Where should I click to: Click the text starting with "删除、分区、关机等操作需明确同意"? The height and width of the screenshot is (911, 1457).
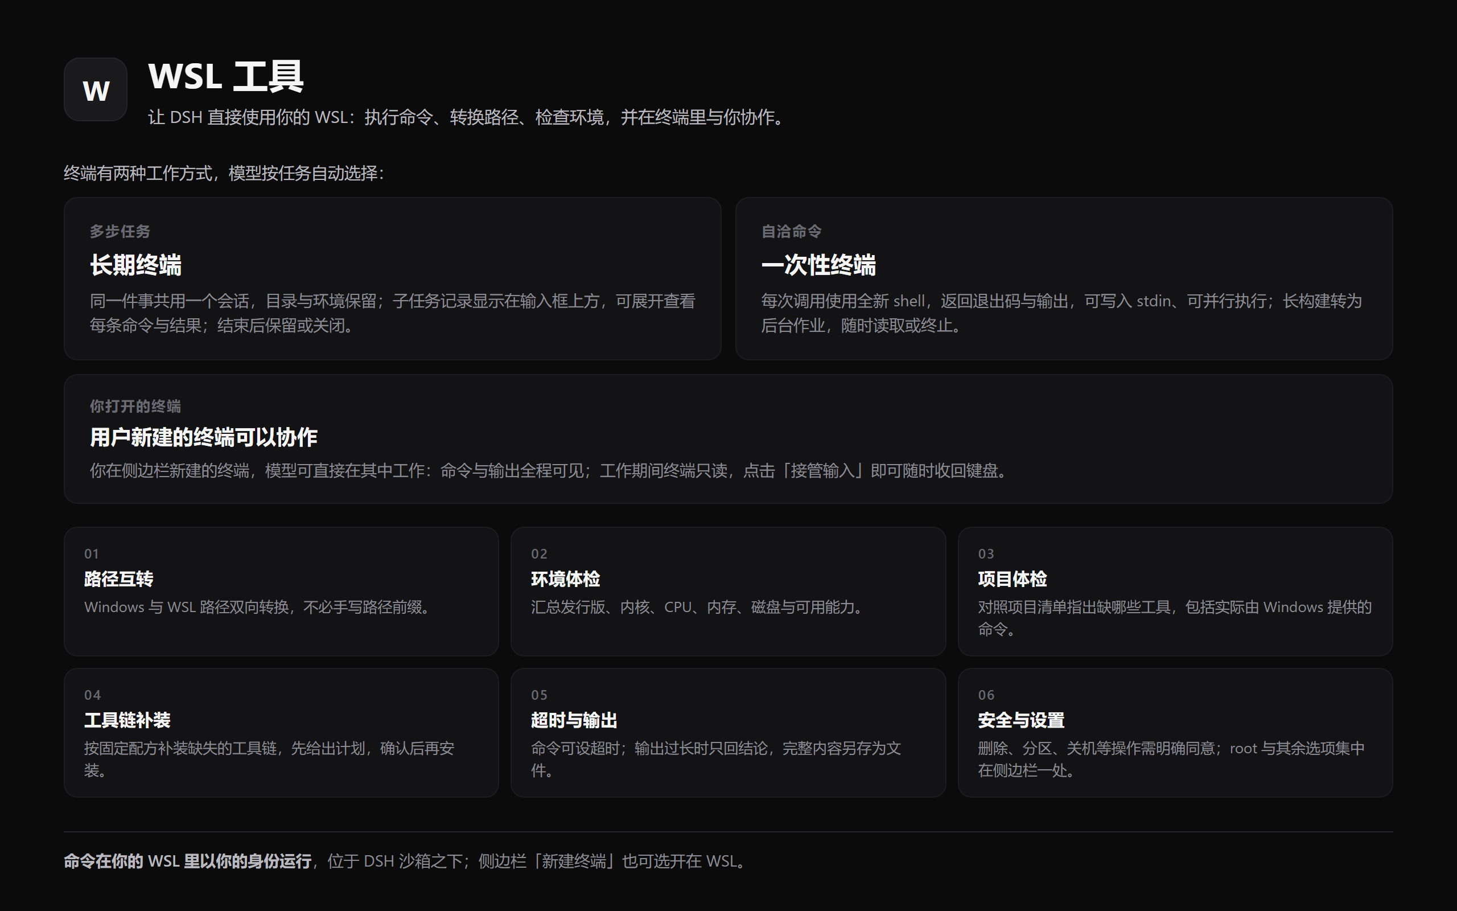pos(1171,759)
